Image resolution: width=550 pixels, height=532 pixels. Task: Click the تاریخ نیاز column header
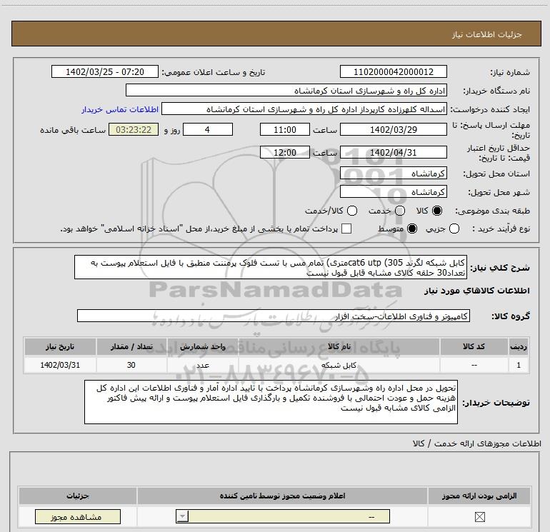(60, 346)
